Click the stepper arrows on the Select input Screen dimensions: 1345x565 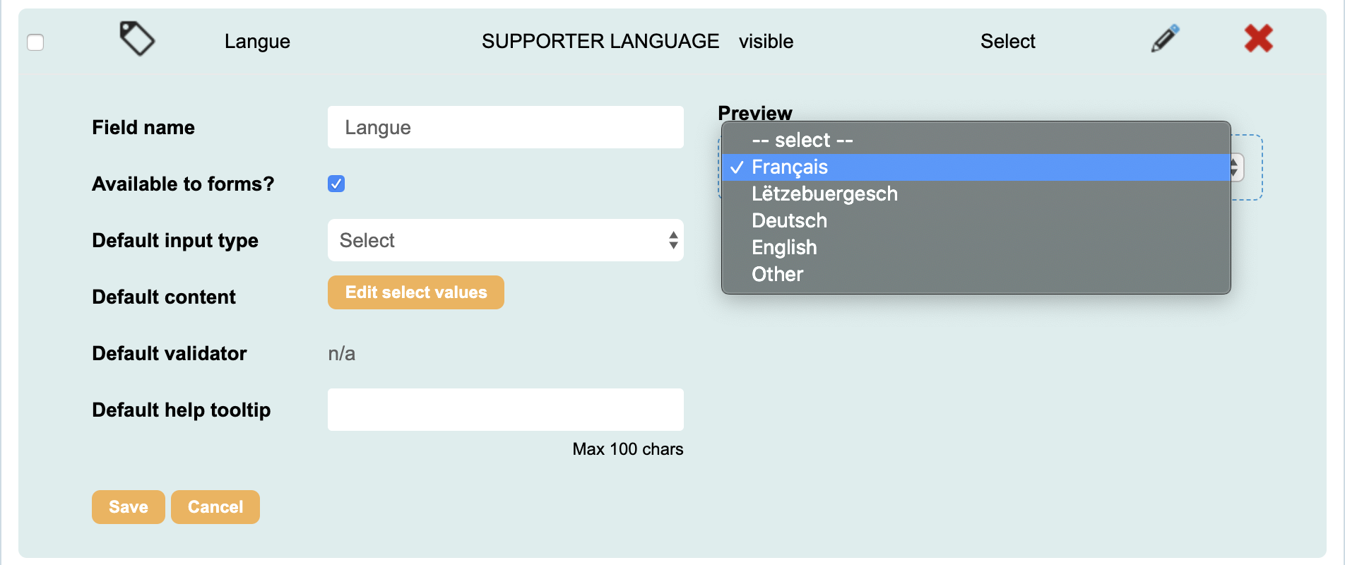tap(672, 240)
